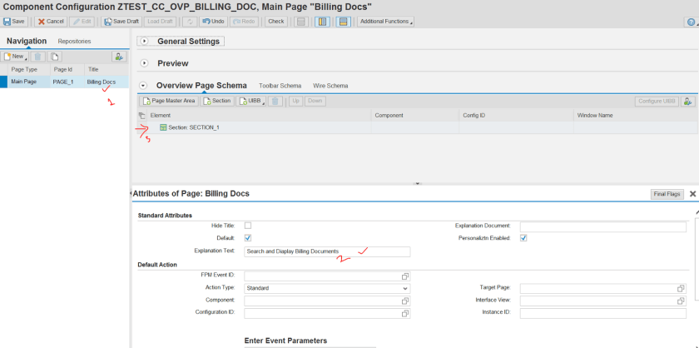
Task: Click the Final Flags button
Action: point(667,194)
